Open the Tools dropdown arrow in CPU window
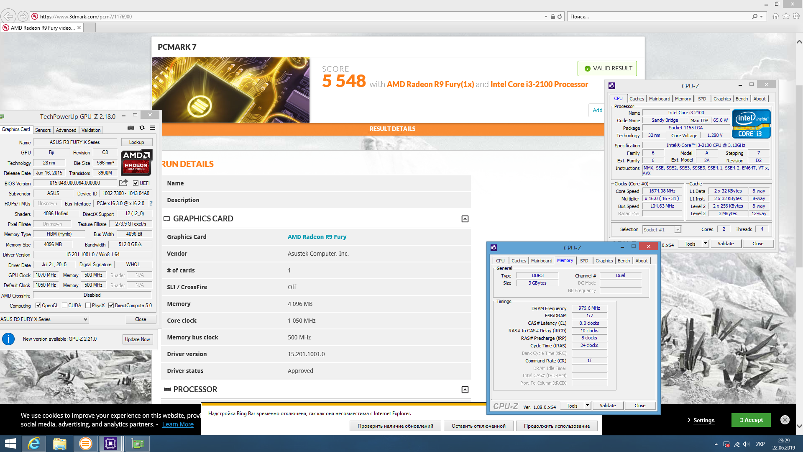Viewport: 803px width, 452px height. coord(705,244)
